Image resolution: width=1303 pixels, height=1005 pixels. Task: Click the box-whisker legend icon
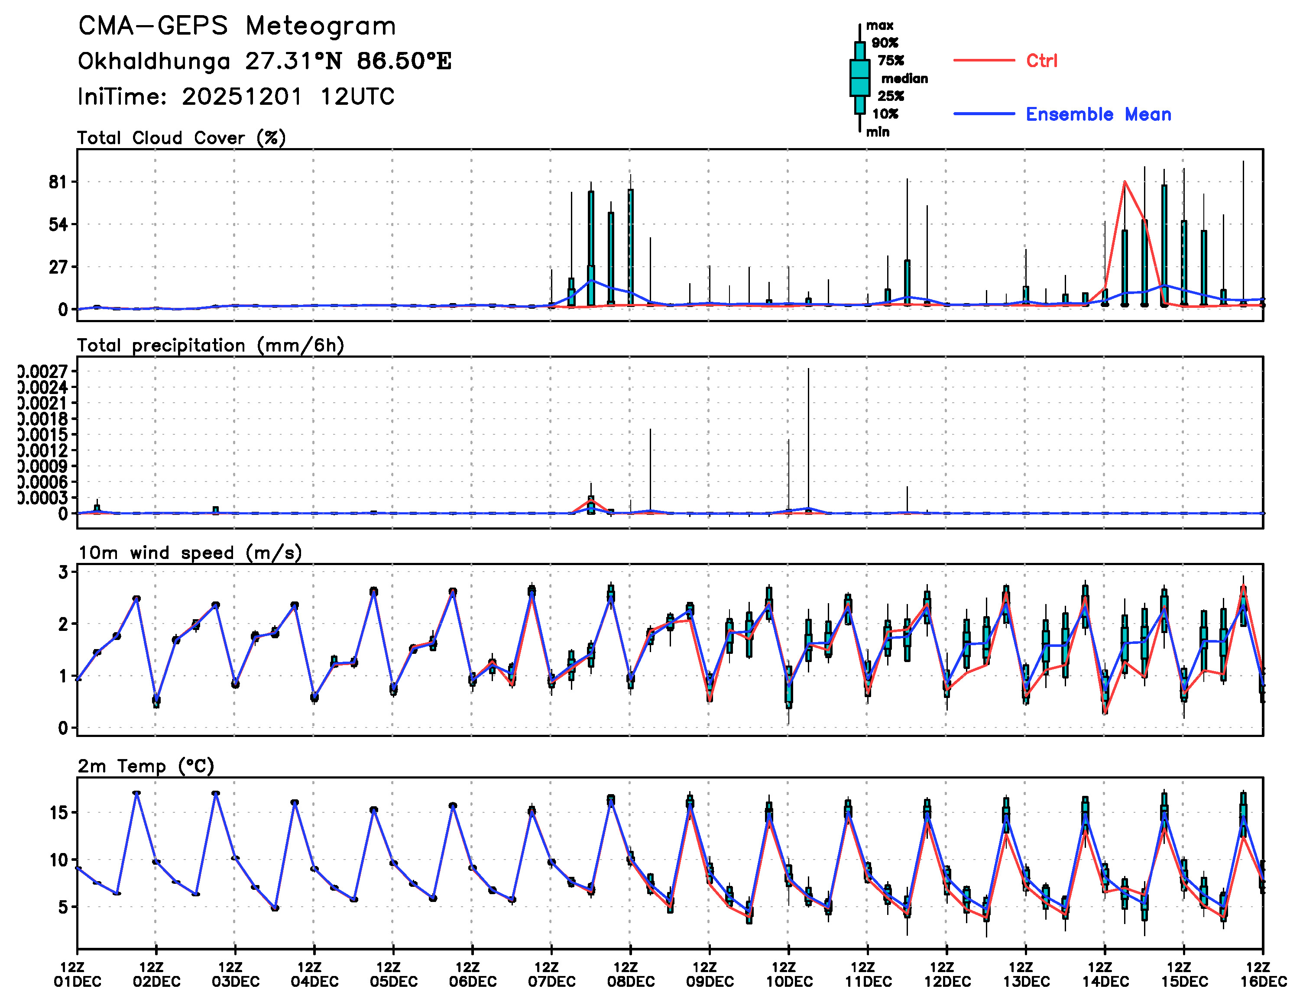tap(859, 78)
